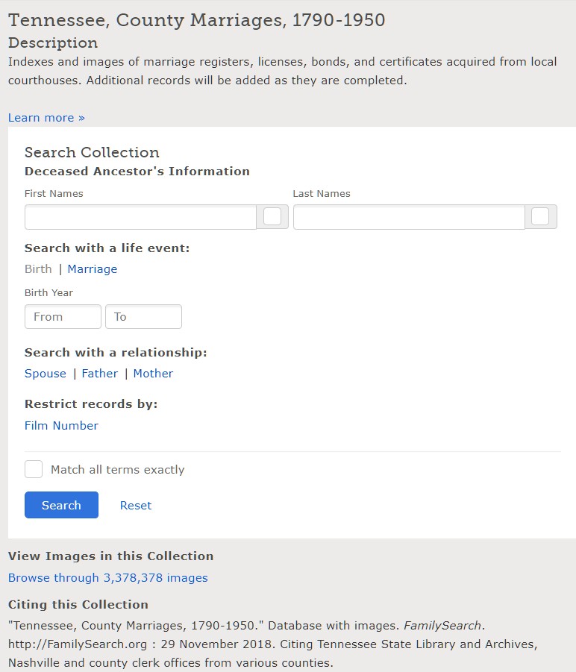Click the blue Search button
This screenshot has width=576, height=672.
coord(61,505)
